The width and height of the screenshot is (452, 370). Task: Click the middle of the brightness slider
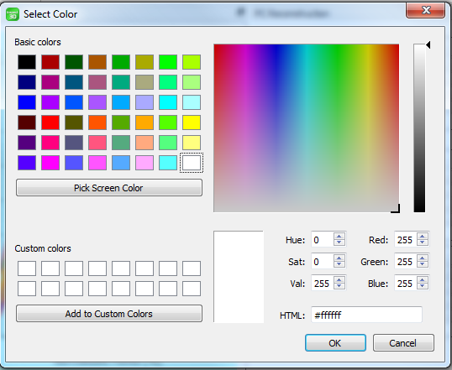click(x=419, y=128)
